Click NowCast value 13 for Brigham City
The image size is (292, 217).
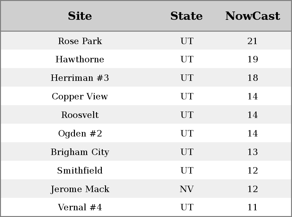click(x=253, y=152)
